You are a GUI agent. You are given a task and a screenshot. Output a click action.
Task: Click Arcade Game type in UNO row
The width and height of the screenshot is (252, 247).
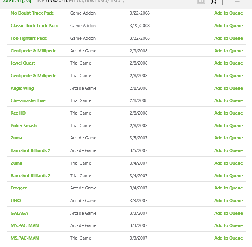(83, 201)
